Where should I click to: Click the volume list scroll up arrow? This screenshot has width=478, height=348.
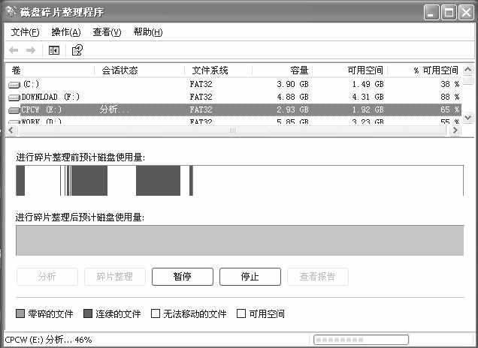coord(468,70)
